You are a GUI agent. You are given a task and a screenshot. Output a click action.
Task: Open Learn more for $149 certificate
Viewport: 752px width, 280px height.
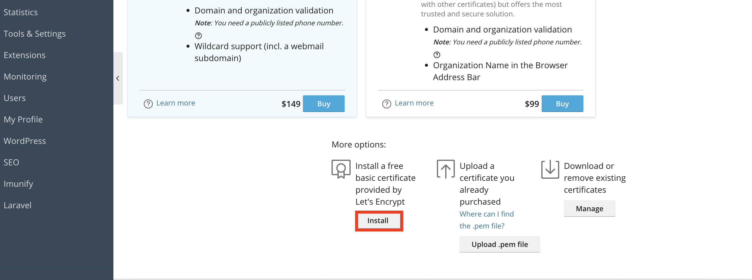point(175,103)
